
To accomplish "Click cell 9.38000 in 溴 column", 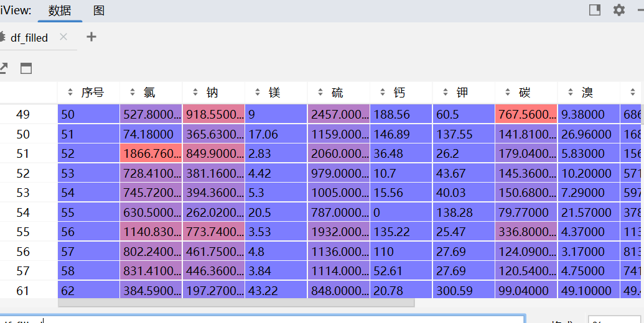I will click(588, 114).
